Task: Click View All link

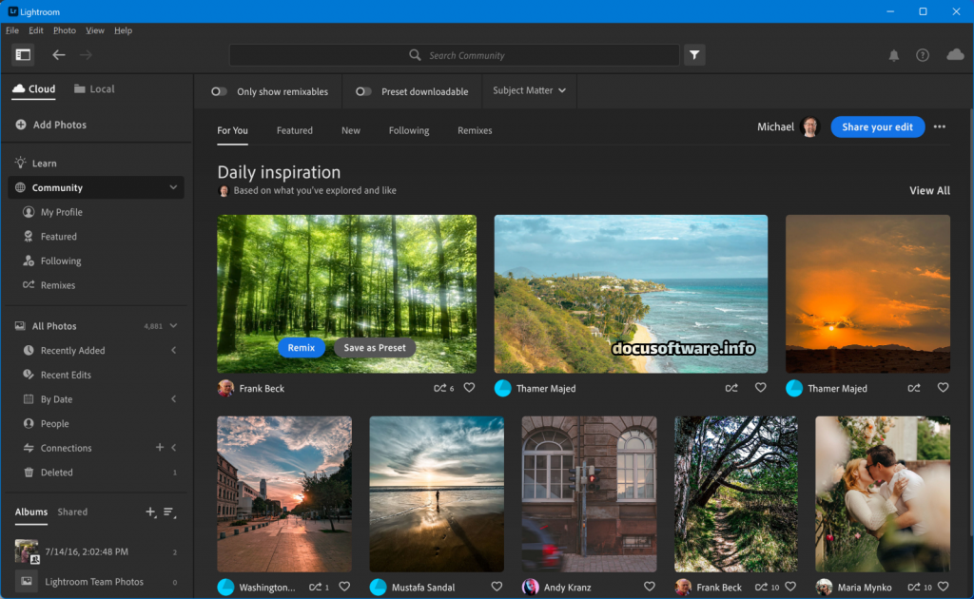Action: tap(929, 190)
